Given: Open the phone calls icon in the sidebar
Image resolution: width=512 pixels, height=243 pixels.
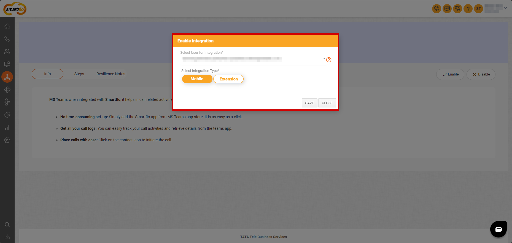Looking at the screenshot, I should pyautogui.click(x=7, y=39).
